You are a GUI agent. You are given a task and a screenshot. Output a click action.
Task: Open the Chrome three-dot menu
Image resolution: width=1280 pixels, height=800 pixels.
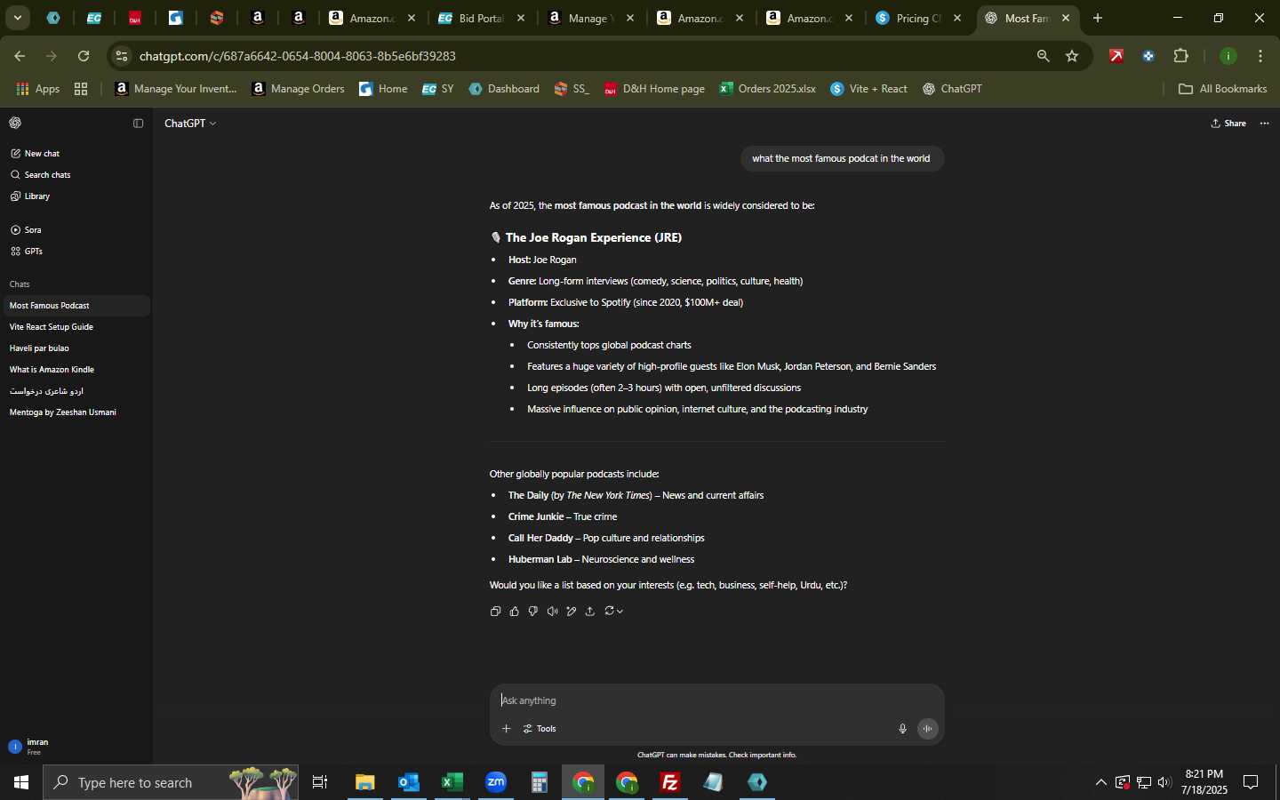(1261, 56)
